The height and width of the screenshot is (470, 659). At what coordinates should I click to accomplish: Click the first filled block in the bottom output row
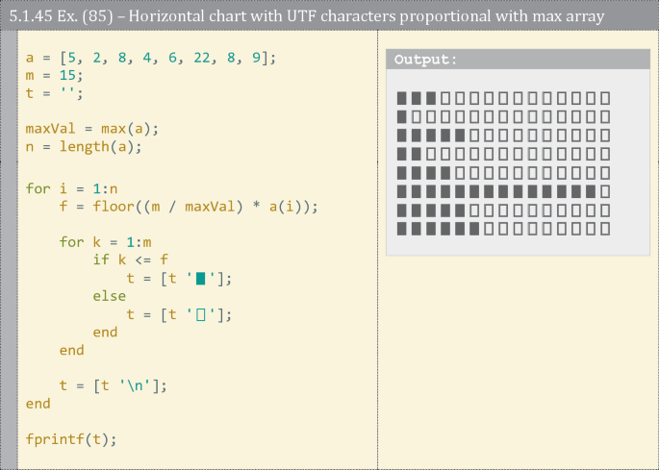401,229
